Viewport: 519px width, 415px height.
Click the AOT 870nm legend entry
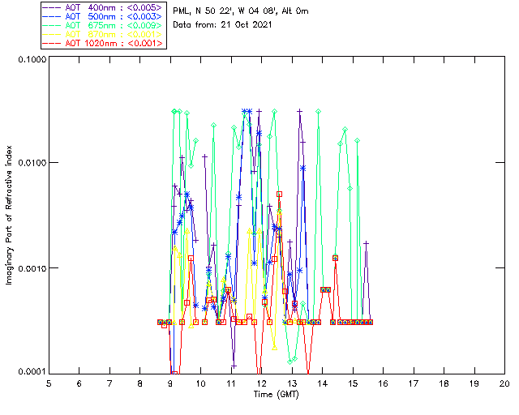coord(103,34)
